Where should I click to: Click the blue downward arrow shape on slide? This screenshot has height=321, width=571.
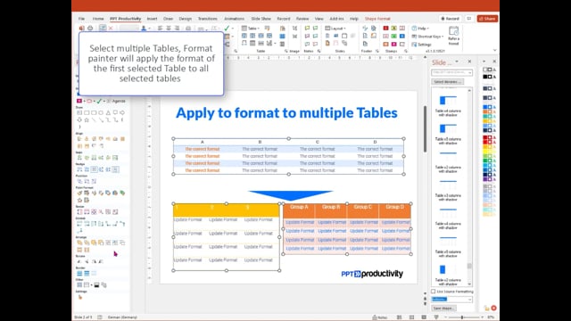pyautogui.click(x=290, y=195)
